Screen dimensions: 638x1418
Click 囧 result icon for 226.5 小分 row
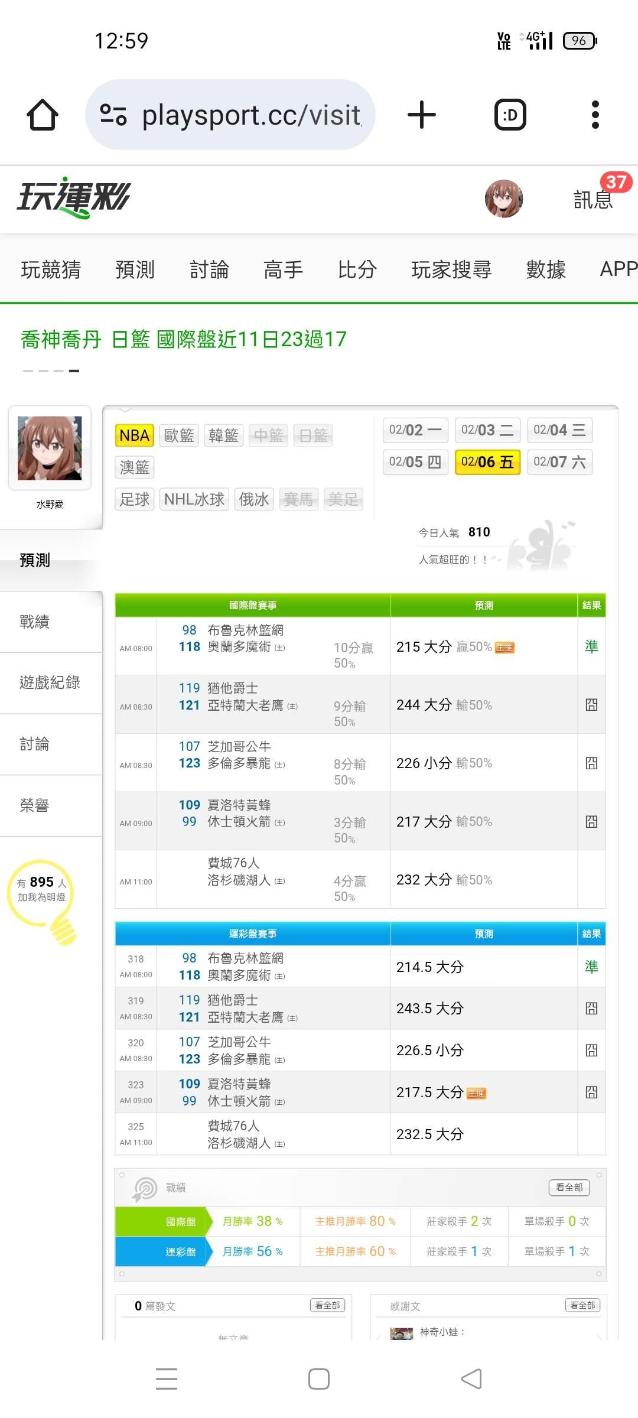(591, 1051)
